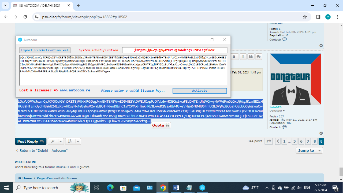Image resolution: width=343 pixels, height=193 pixels.
Task: Click the Quote button below the license text
Action: point(161,125)
